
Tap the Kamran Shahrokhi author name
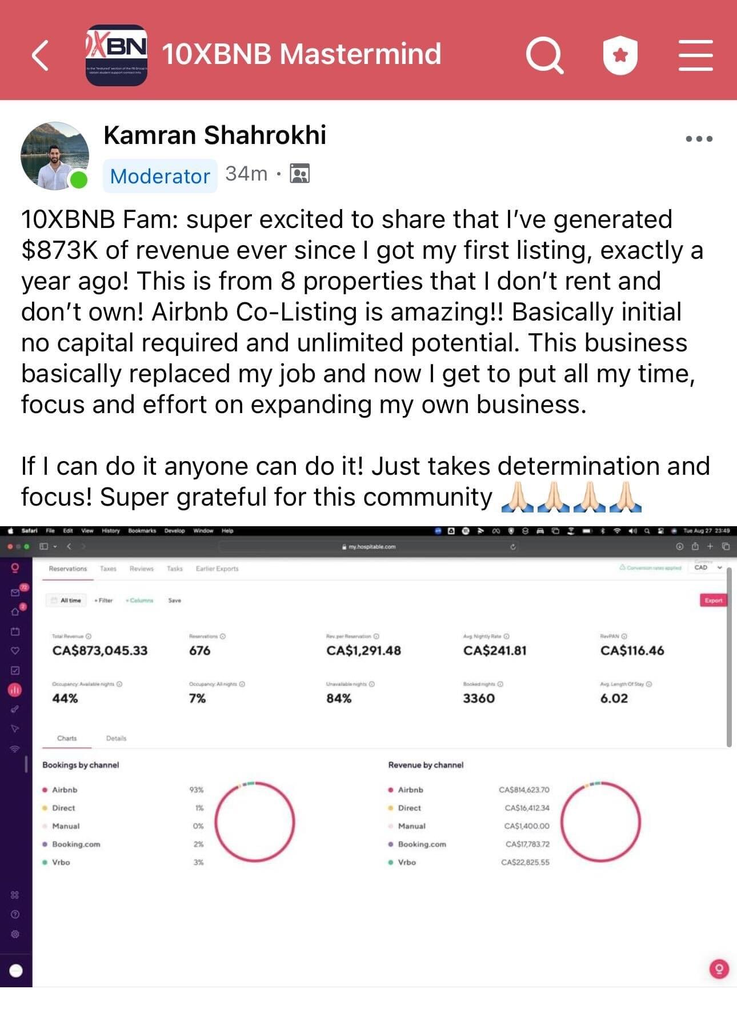[215, 135]
